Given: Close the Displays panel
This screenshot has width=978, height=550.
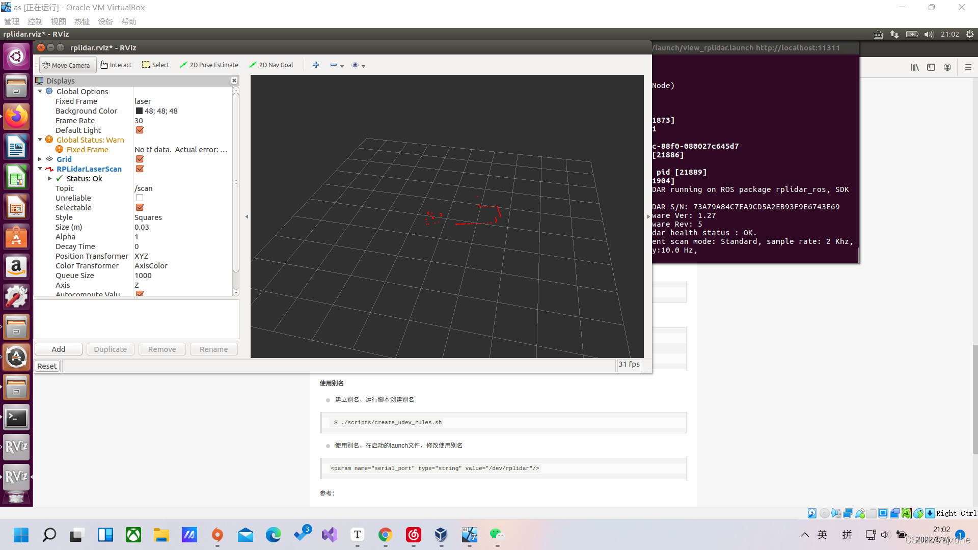Looking at the screenshot, I should 234,80.
